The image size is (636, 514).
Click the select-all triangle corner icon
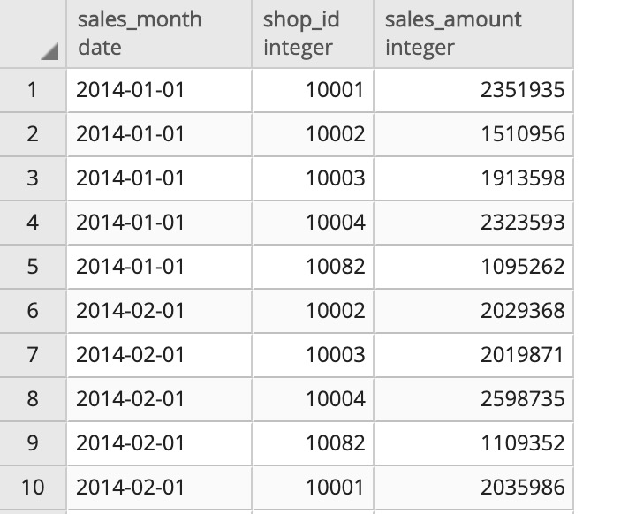pos(49,51)
